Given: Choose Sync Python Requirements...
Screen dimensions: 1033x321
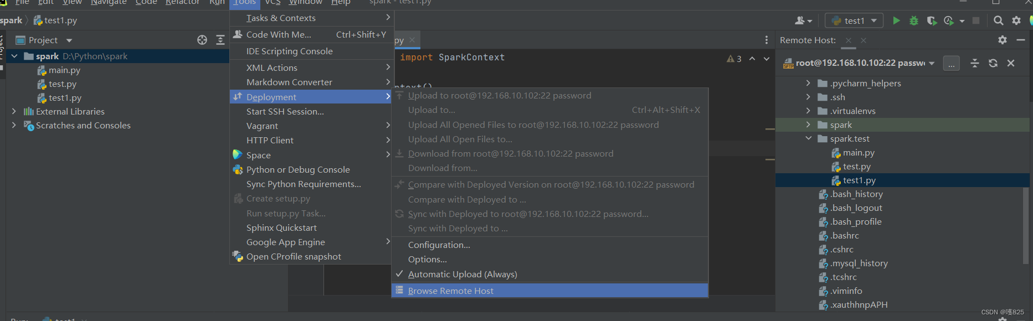Looking at the screenshot, I should tap(311, 184).
